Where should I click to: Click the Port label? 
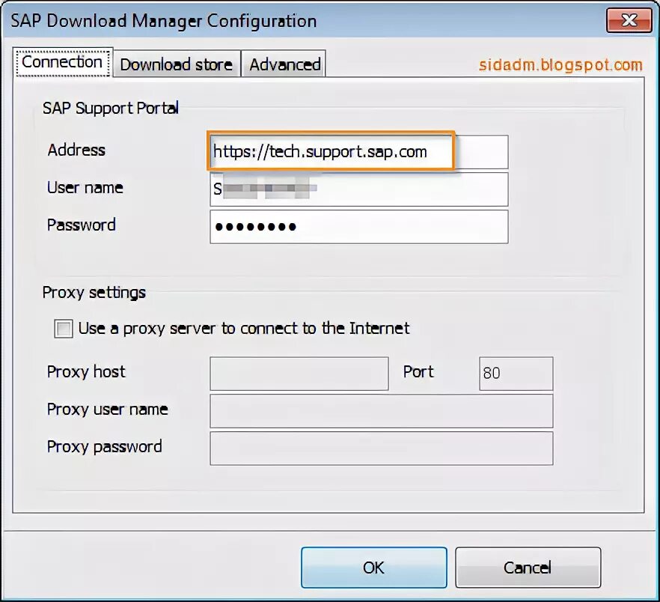[418, 371]
